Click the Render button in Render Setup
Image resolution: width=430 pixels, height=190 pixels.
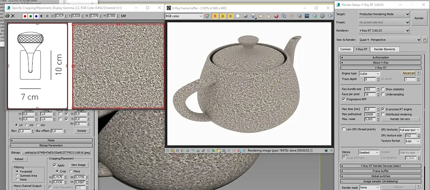pos(419,18)
